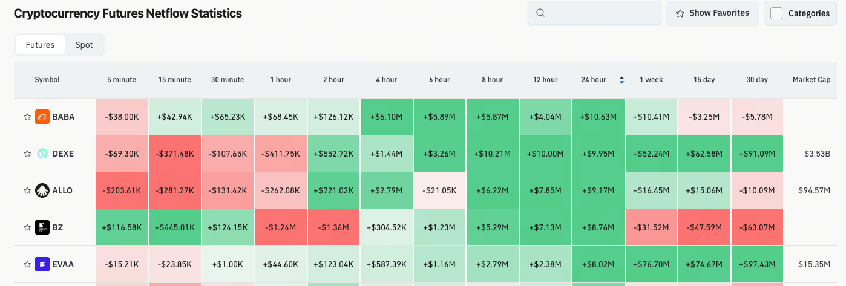Image resolution: width=846 pixels, height=286 pixels.
Task: Click the +$1.00K cell
Action: [x=228, y=264]
